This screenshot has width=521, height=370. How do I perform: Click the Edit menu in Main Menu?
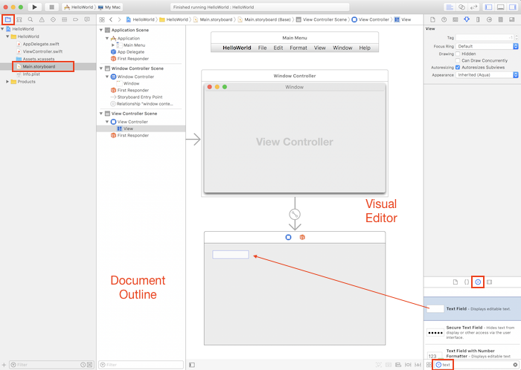278,48
